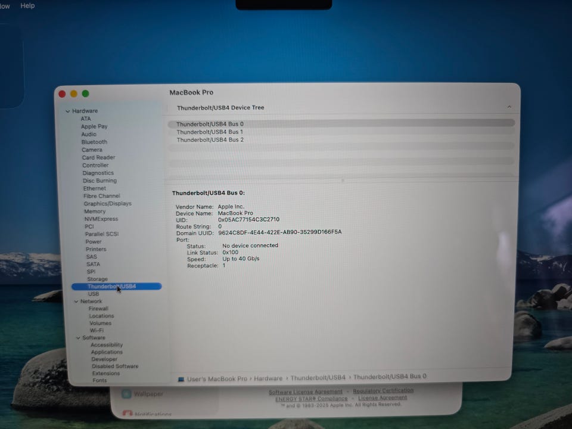
Task: Click Hardware in the path bar
Action: [x=268, y=378]
